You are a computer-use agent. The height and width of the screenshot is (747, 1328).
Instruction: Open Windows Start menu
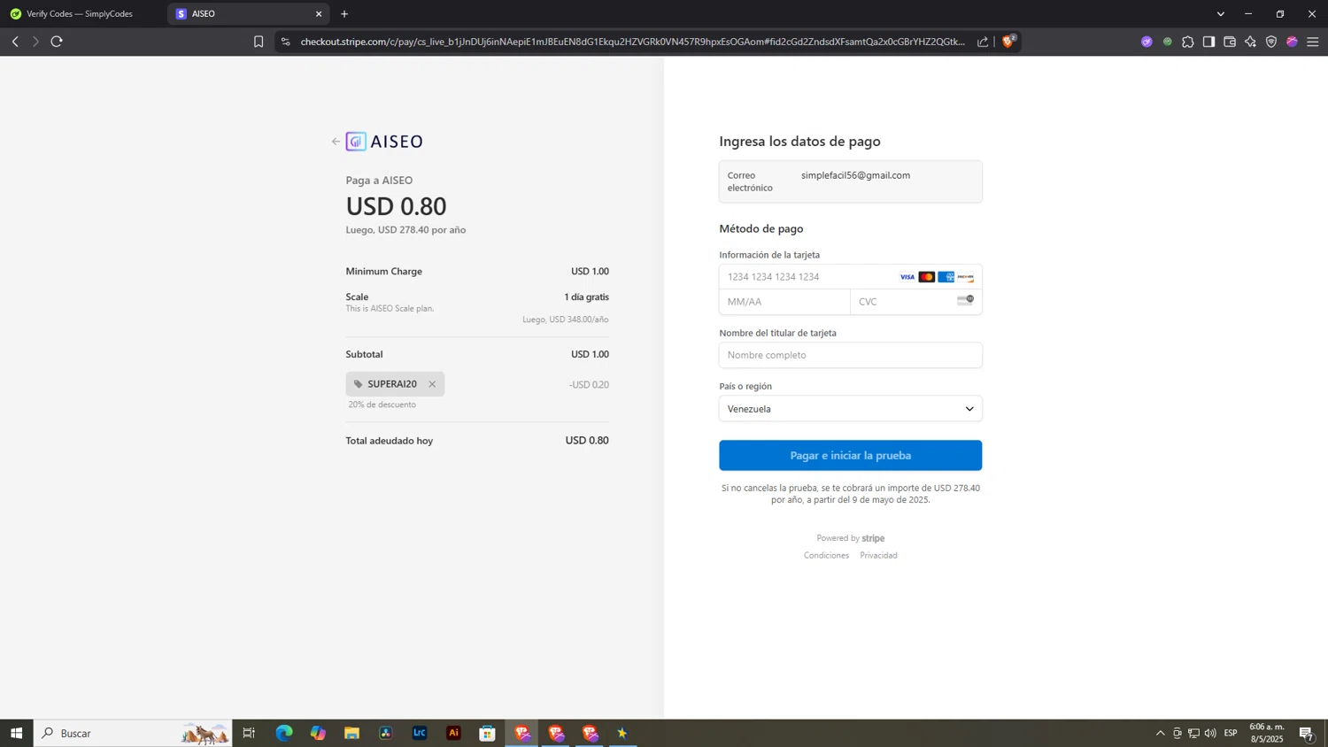tap(16, 733)
